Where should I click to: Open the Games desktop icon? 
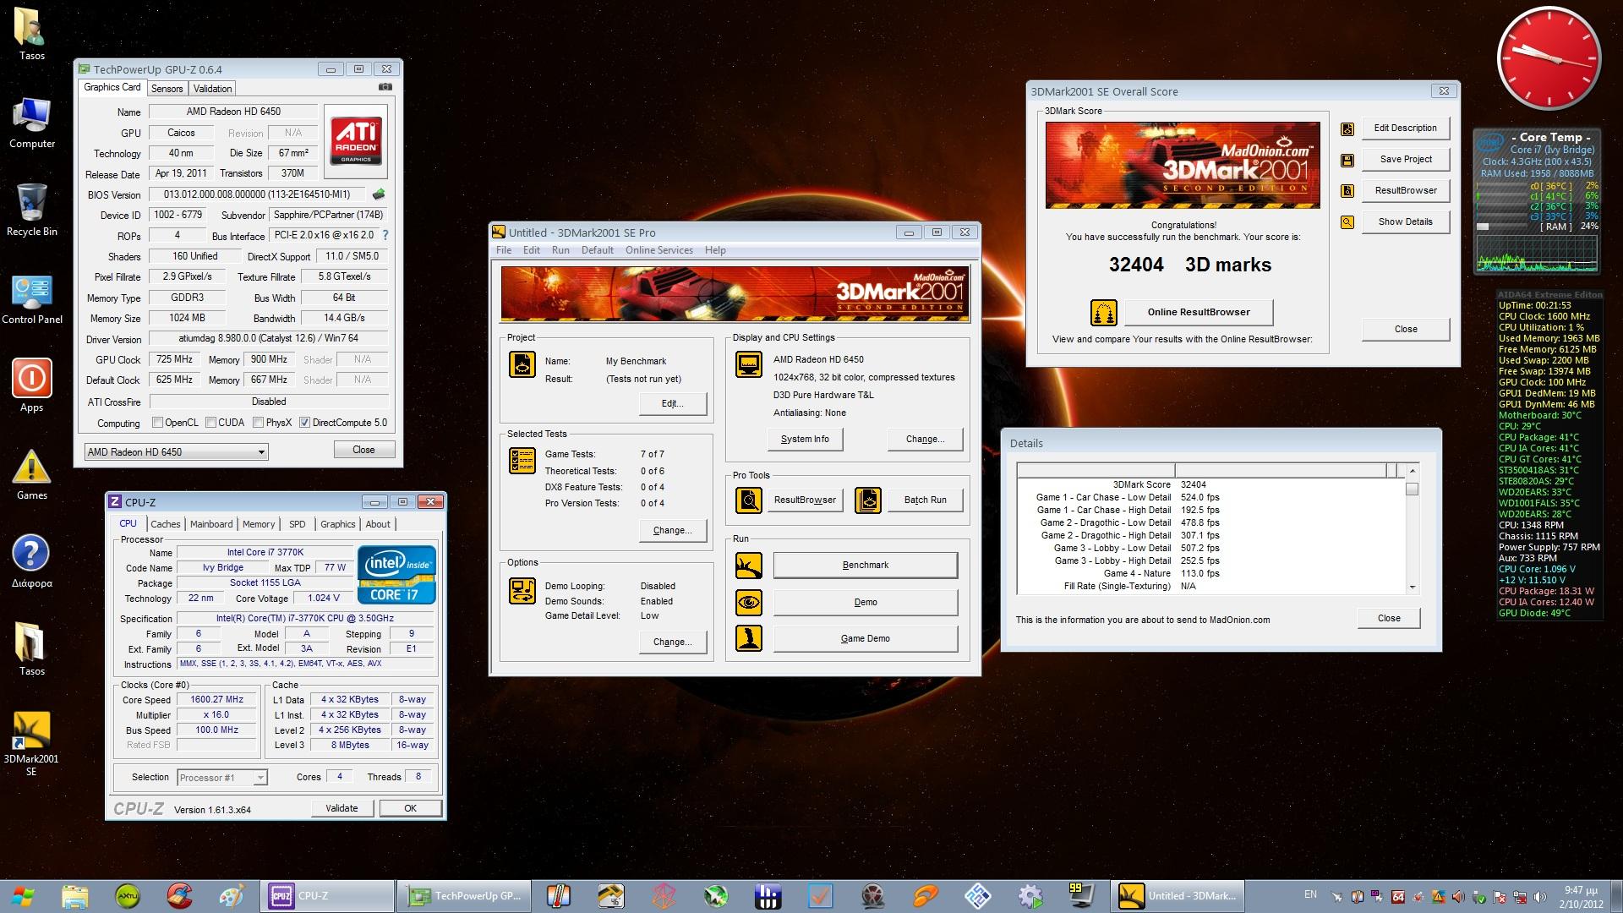[31, 474]
